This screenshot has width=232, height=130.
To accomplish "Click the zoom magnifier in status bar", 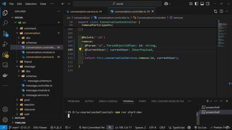I will [110, 127].
